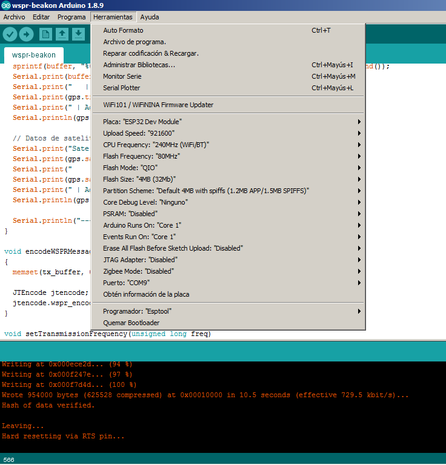Choose Administrar Bibliotecas menu entry
The width and height of the screenshot is (446, 465).
(x=139, y=65)
